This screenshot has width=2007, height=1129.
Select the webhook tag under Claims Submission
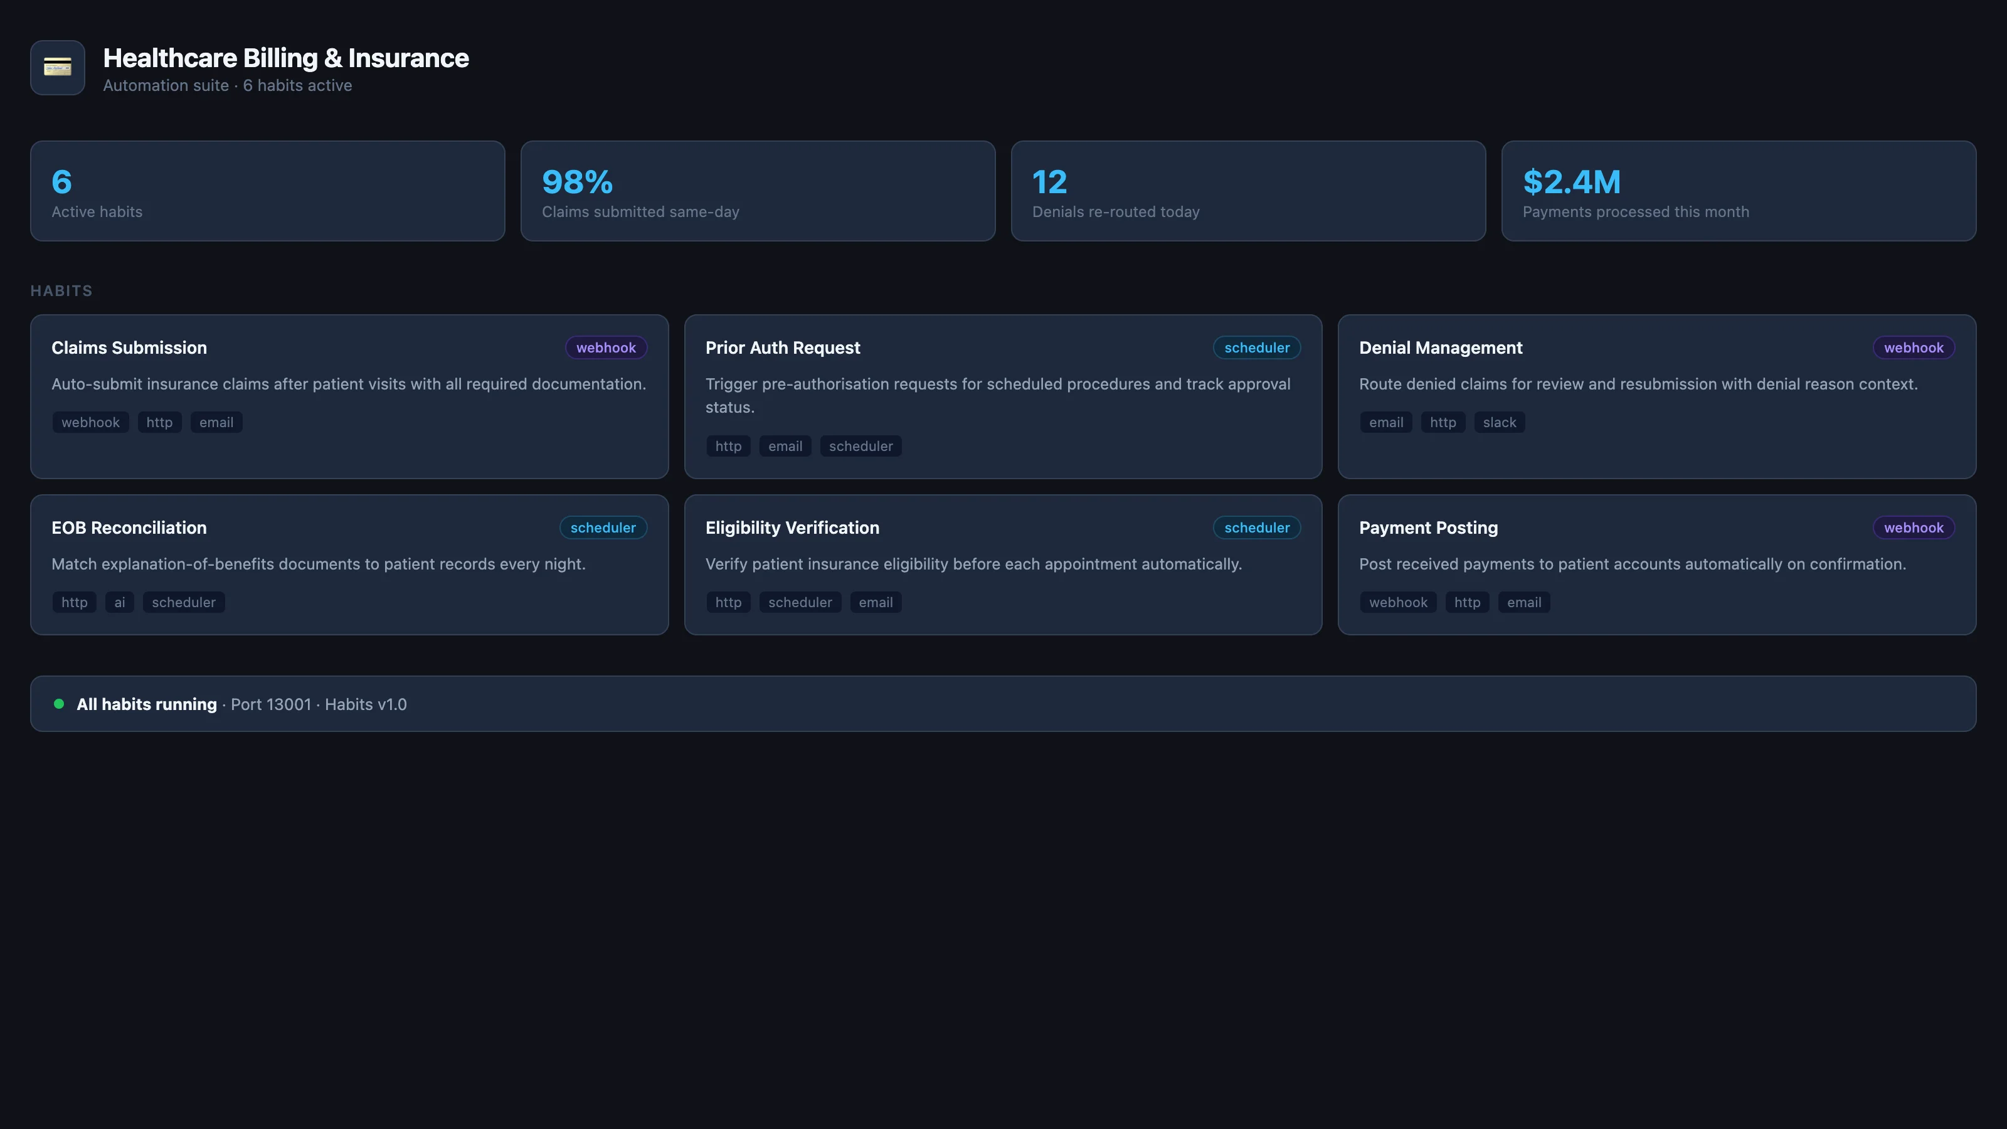90,422
